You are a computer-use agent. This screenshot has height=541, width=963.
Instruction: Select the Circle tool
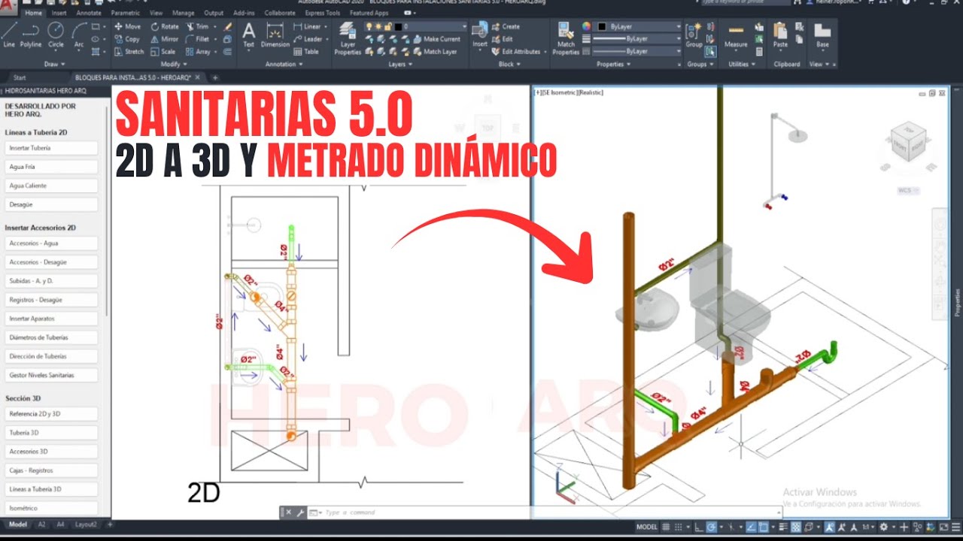click(56, 35)
